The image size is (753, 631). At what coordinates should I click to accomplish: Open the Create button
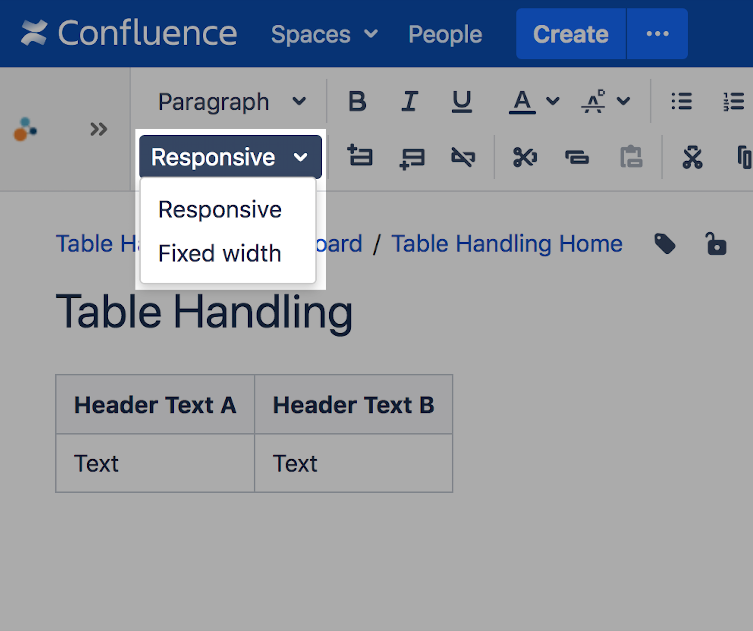571,34
